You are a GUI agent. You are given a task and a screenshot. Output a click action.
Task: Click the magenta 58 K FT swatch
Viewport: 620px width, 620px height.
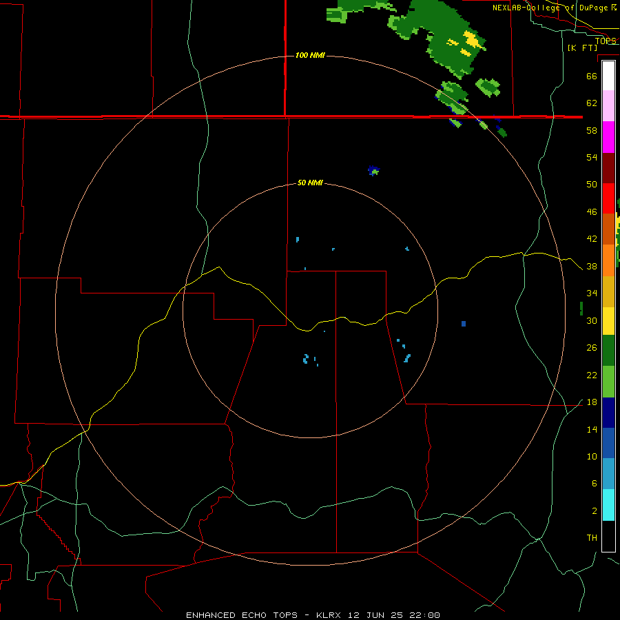(x=608, y=137)
